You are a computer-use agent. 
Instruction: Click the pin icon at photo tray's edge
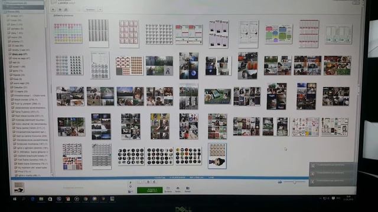coord(131,183)
